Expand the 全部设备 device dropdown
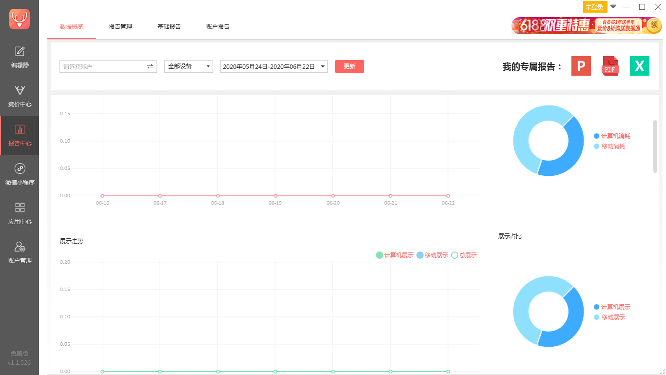The image size is (666, 375). pyautogui.click(x=189, y=66)
